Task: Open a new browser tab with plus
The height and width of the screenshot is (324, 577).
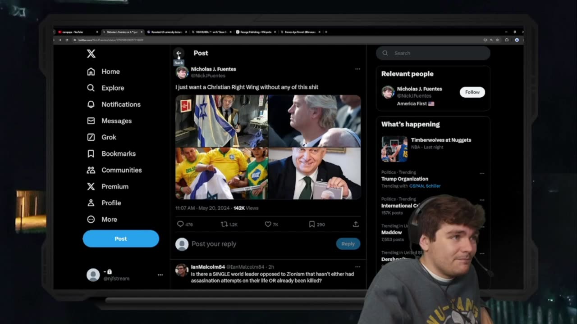Action: (x=326, y=32)
